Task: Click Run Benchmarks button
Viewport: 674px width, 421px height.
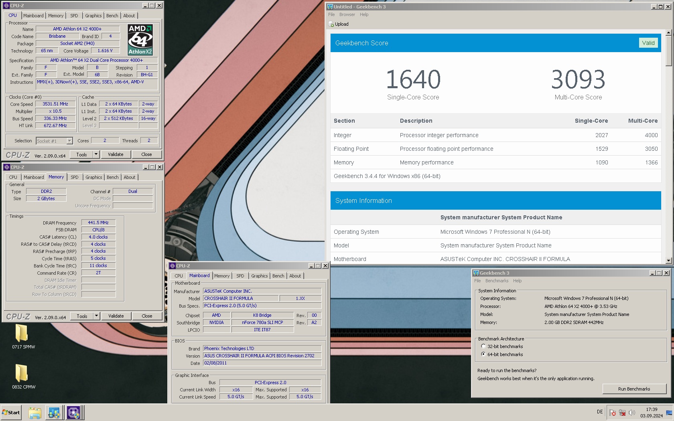Action: pyautogui.click(x=634, y=389)
